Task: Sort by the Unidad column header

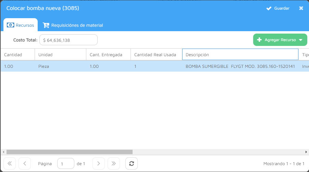Action: (60, 55)
